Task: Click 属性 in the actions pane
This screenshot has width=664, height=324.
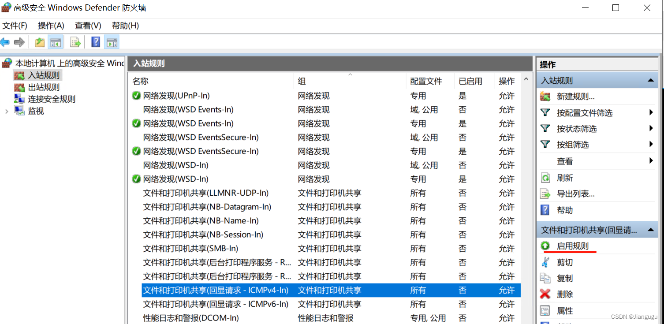Action: (565, 311)
